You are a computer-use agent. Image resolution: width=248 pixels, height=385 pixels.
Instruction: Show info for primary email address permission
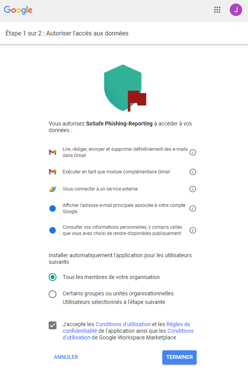coord(193,208)
